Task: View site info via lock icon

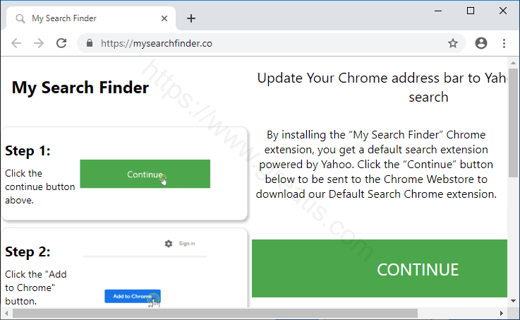Action: coord(90,43)
